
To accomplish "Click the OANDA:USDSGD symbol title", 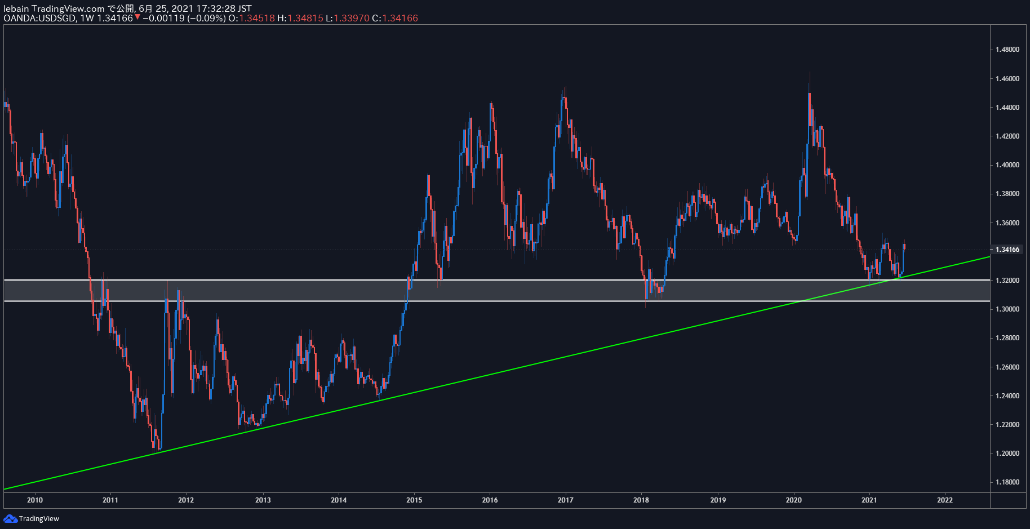I will [x=40, y=18].
